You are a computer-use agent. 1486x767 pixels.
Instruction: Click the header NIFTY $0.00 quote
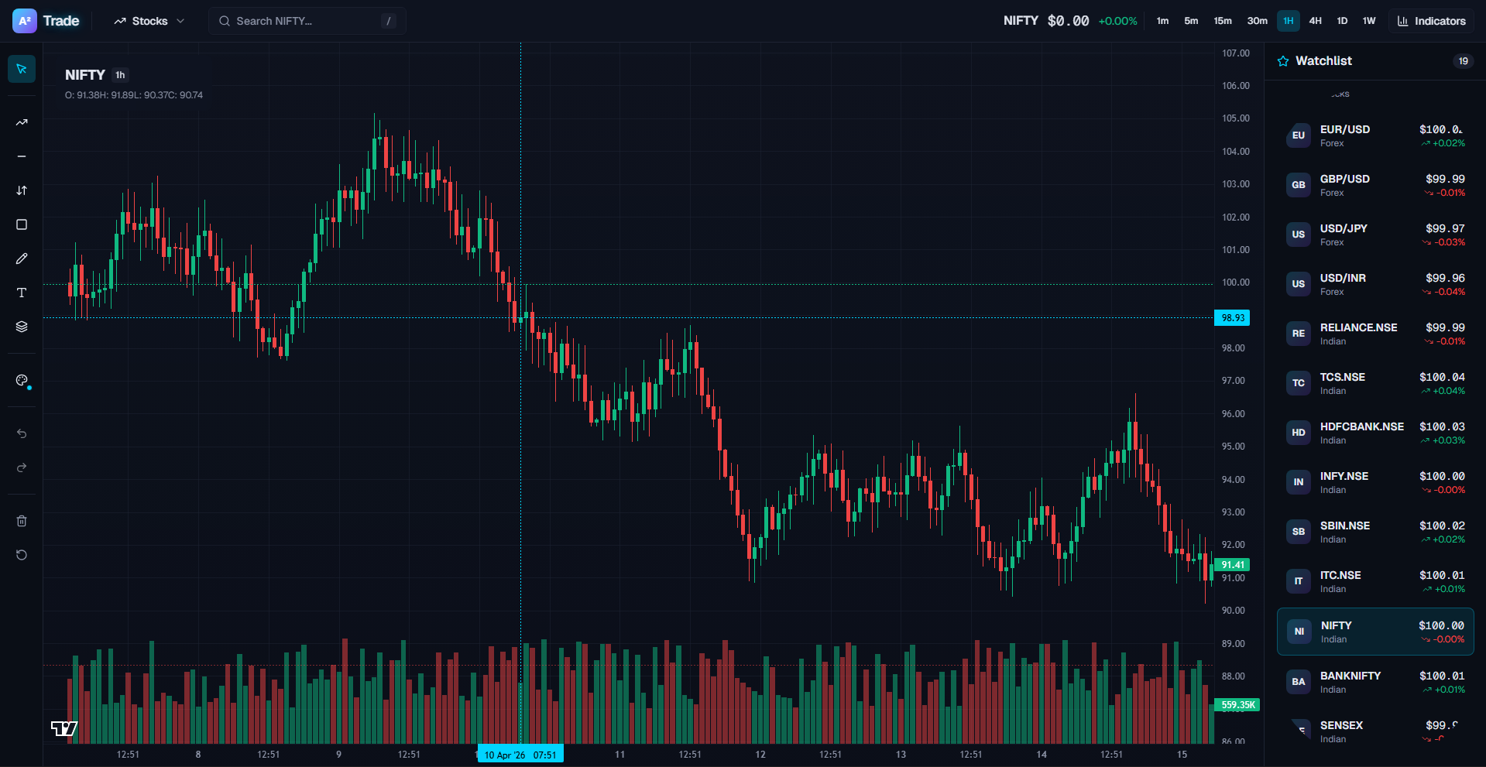point(1046,21)
